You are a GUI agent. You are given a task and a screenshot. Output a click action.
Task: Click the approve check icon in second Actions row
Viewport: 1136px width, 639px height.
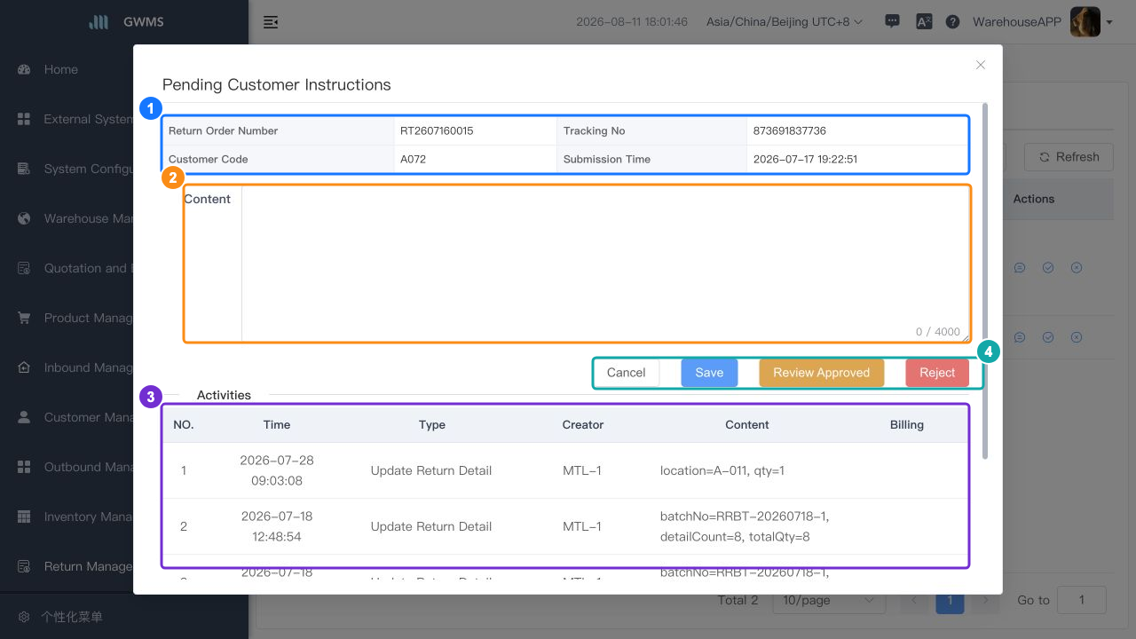point(1048,337)
